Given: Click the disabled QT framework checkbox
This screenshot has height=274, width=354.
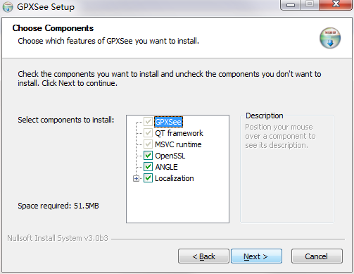Looking at the screenshot, I should coord(148,133).
